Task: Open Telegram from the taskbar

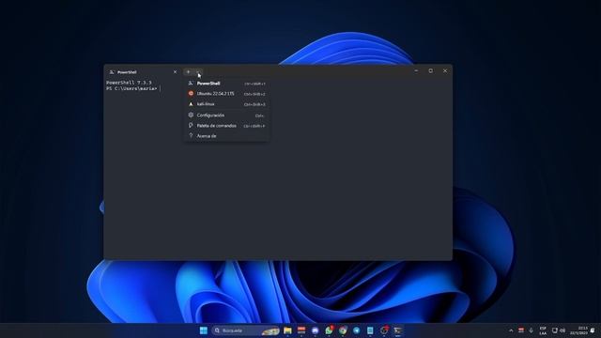Action: tap(357, 330)
